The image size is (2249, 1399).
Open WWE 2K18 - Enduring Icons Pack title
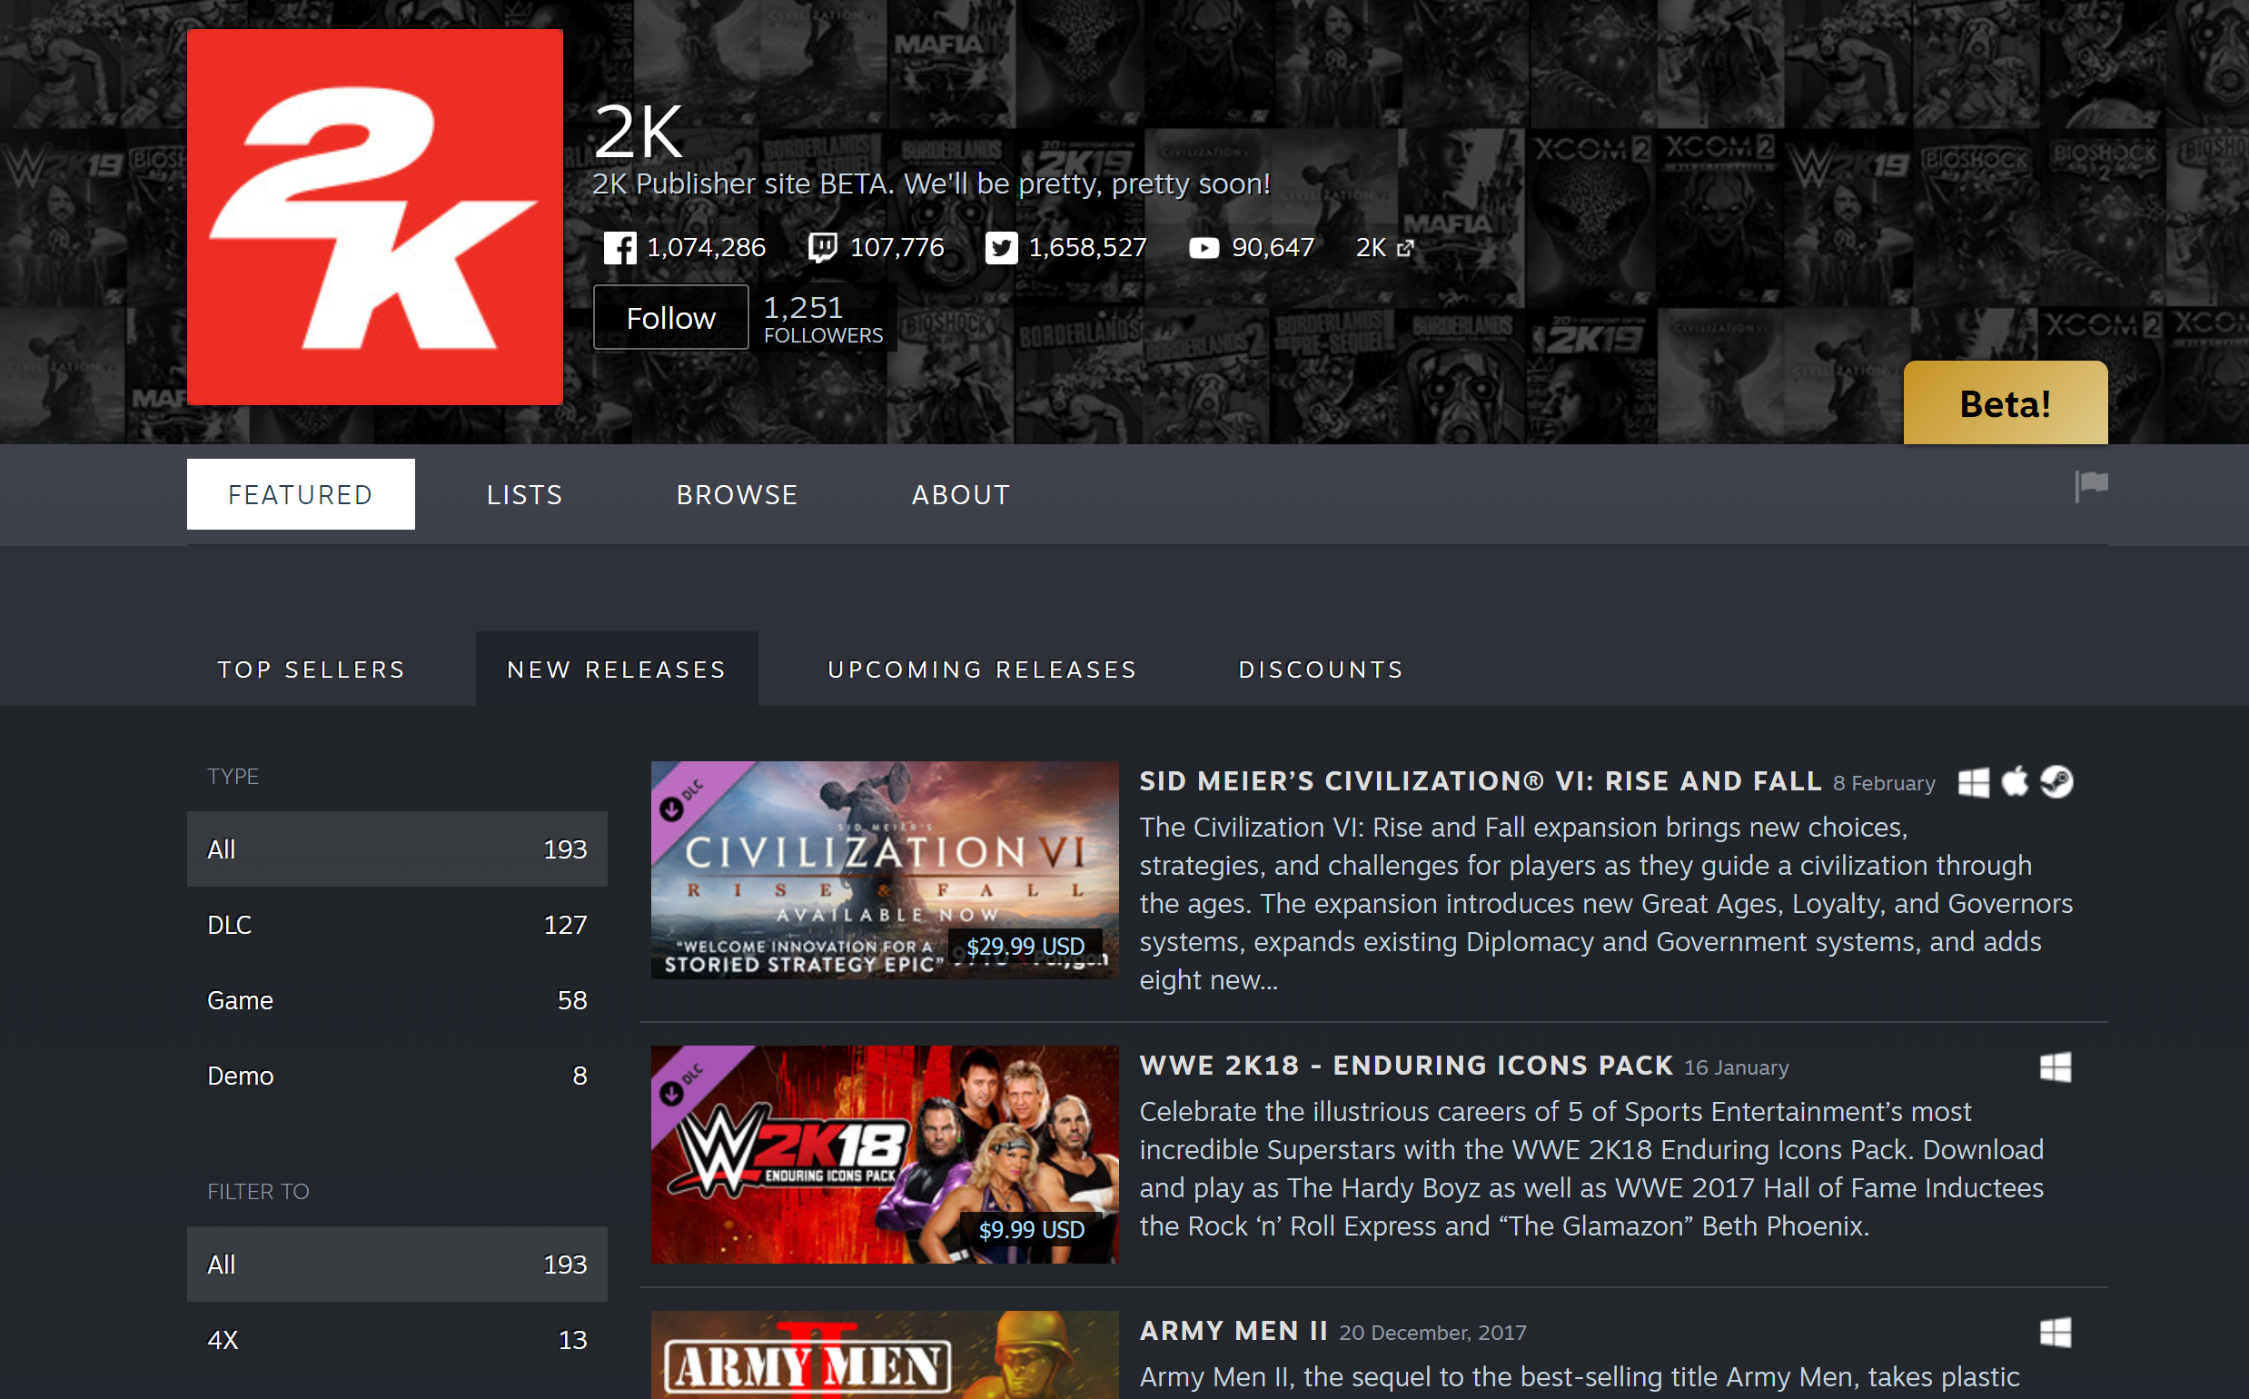1406,1065
